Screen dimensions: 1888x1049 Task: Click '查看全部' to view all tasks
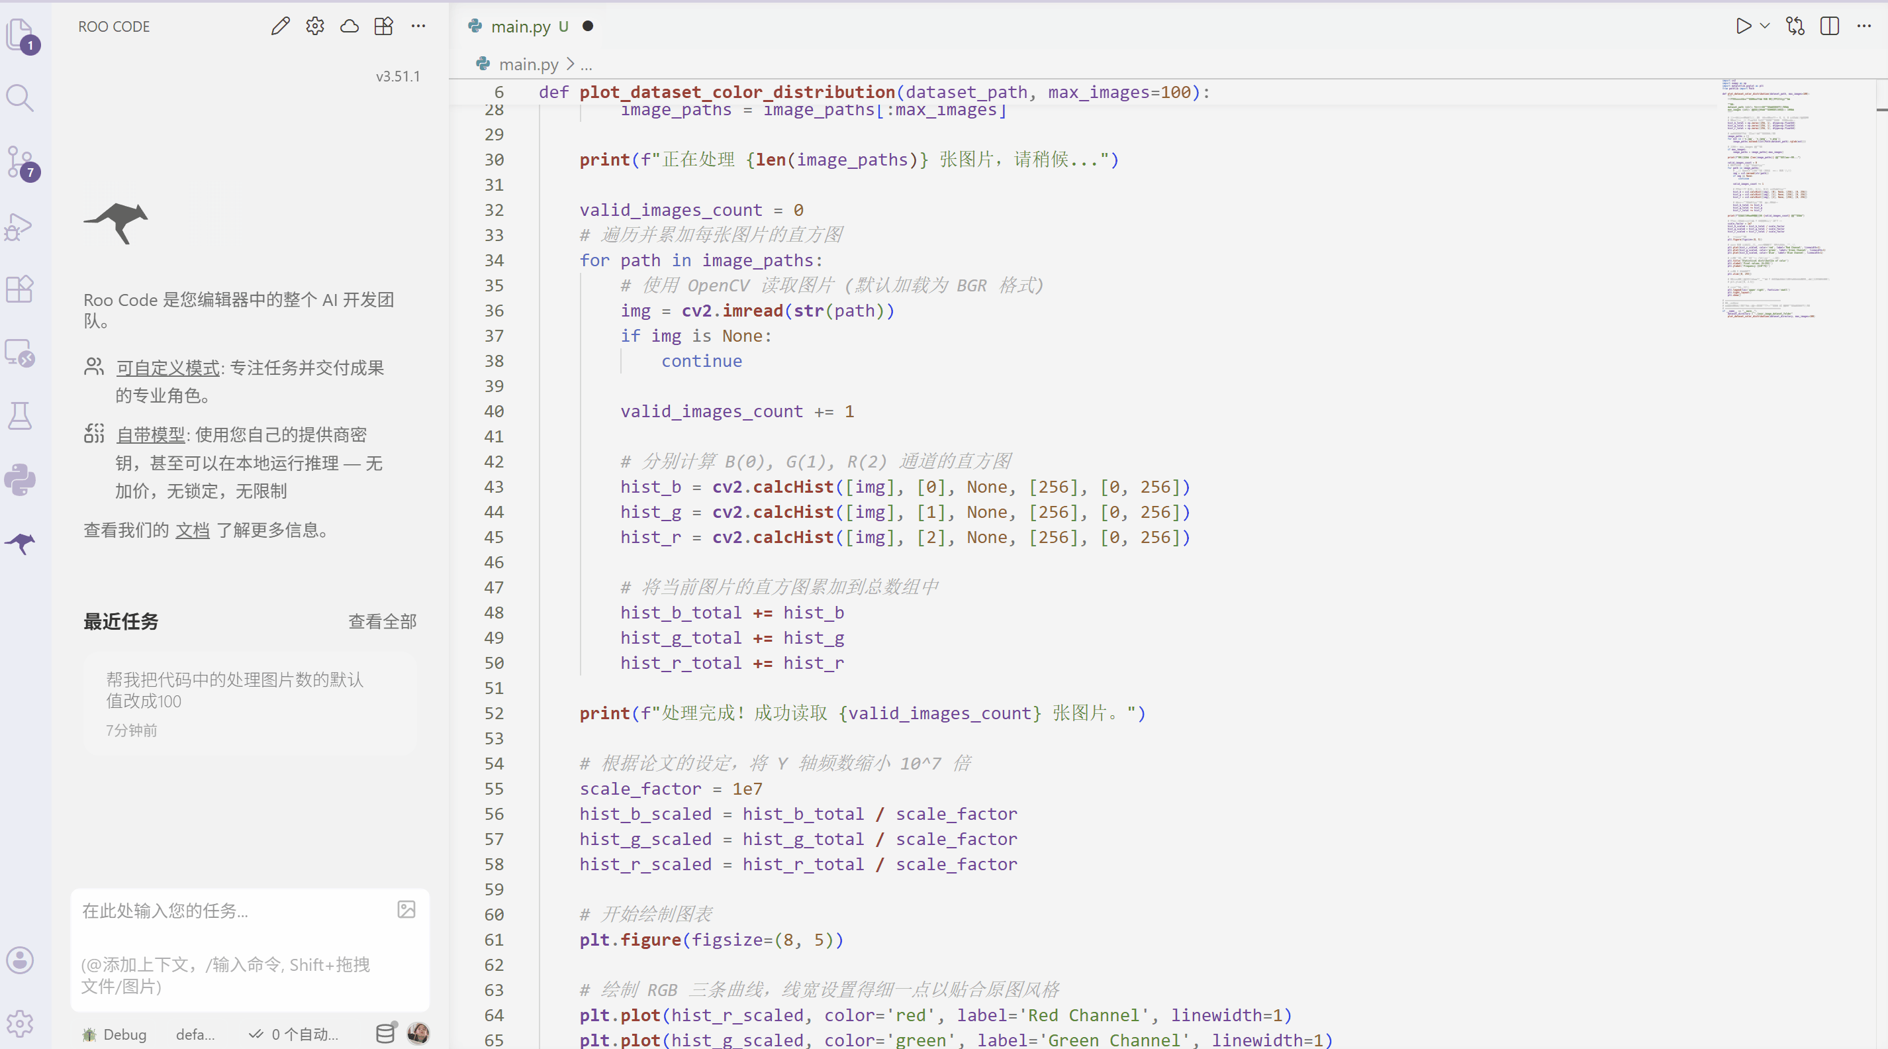382,621
